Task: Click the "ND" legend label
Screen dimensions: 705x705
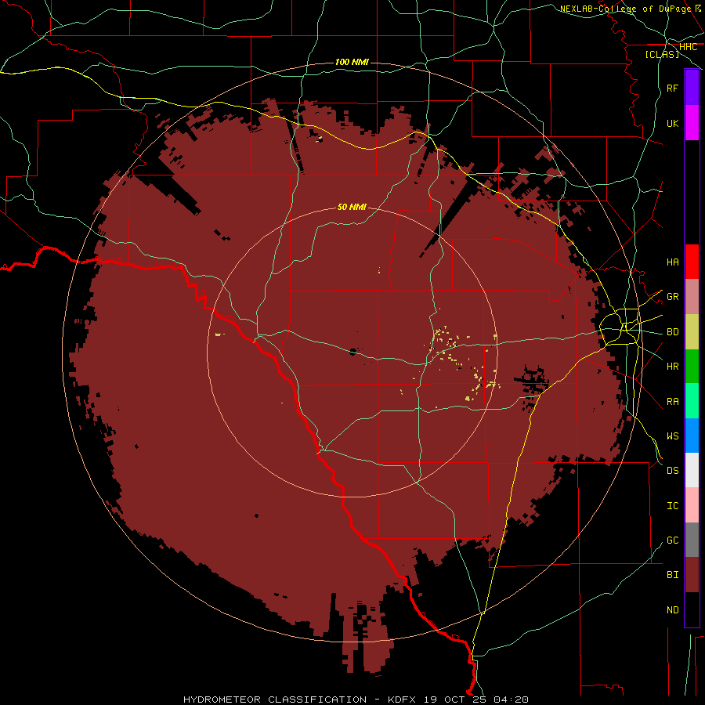Action: 672,609
